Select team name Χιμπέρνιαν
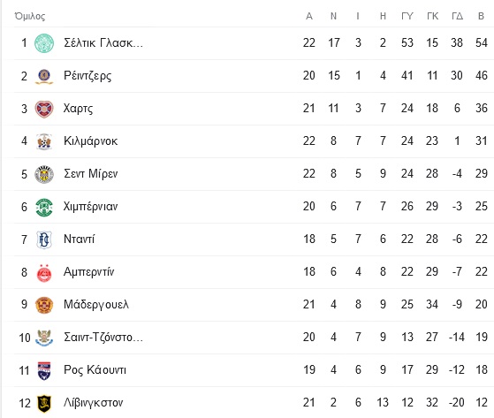 90,207
